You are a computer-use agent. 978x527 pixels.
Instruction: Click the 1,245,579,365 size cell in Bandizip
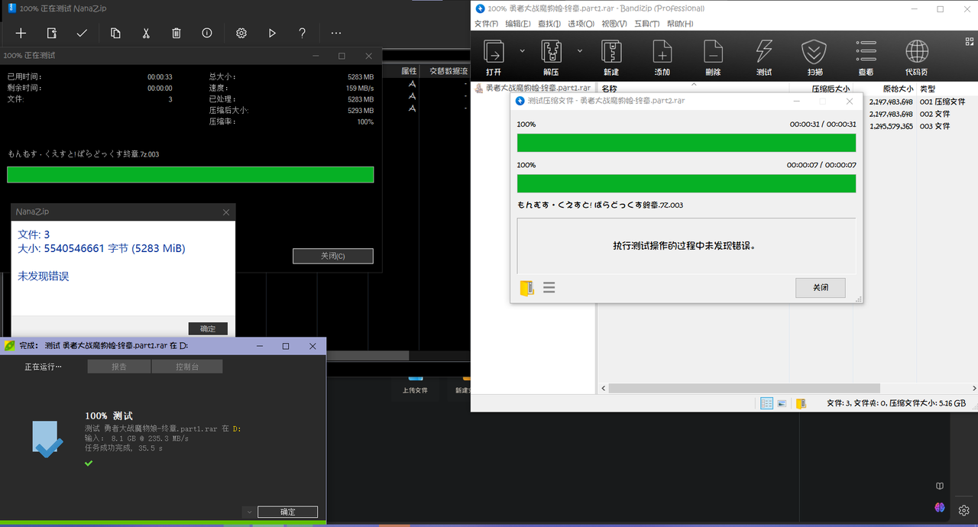(891, 126)
